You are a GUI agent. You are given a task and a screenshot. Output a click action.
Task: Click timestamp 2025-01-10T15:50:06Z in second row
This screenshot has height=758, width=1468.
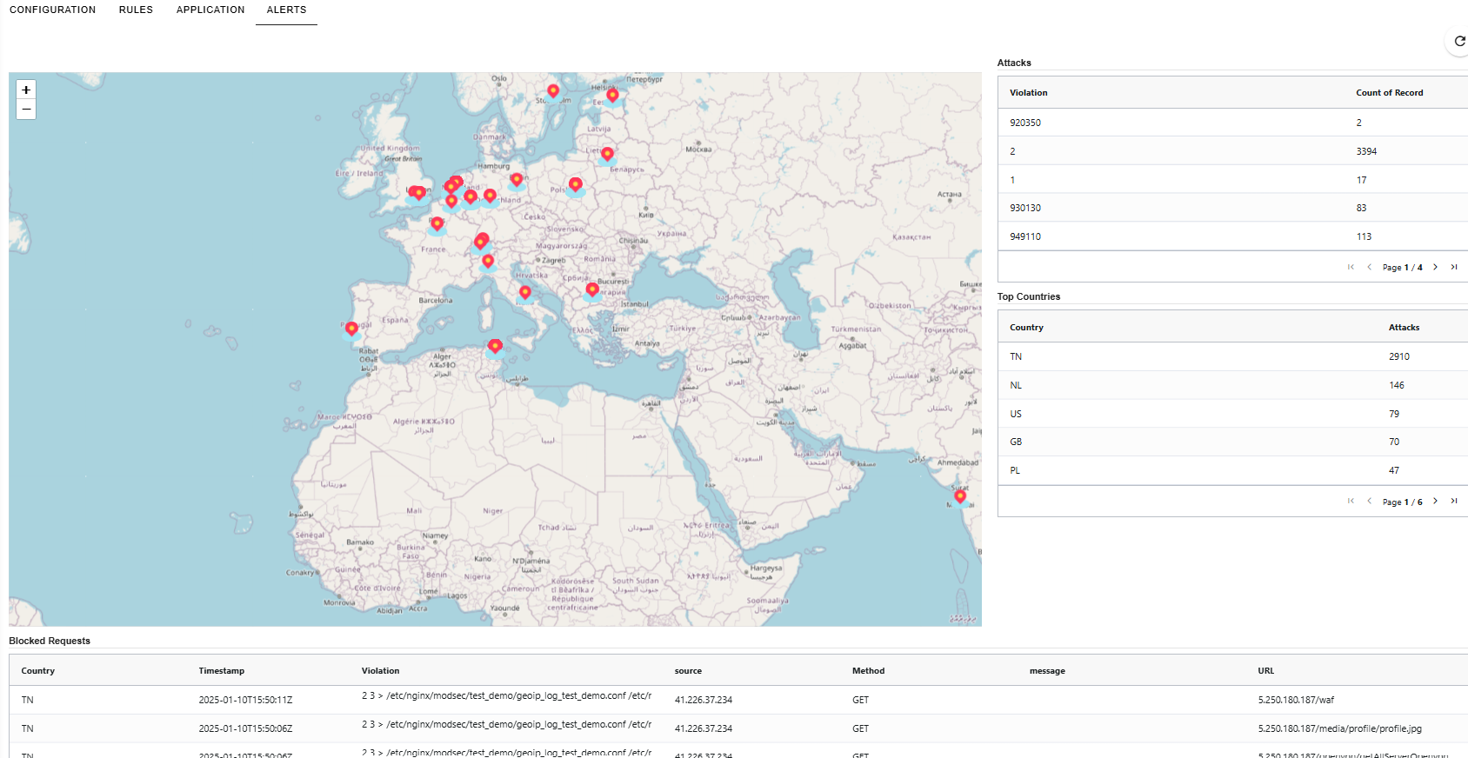tap(245, 728)
